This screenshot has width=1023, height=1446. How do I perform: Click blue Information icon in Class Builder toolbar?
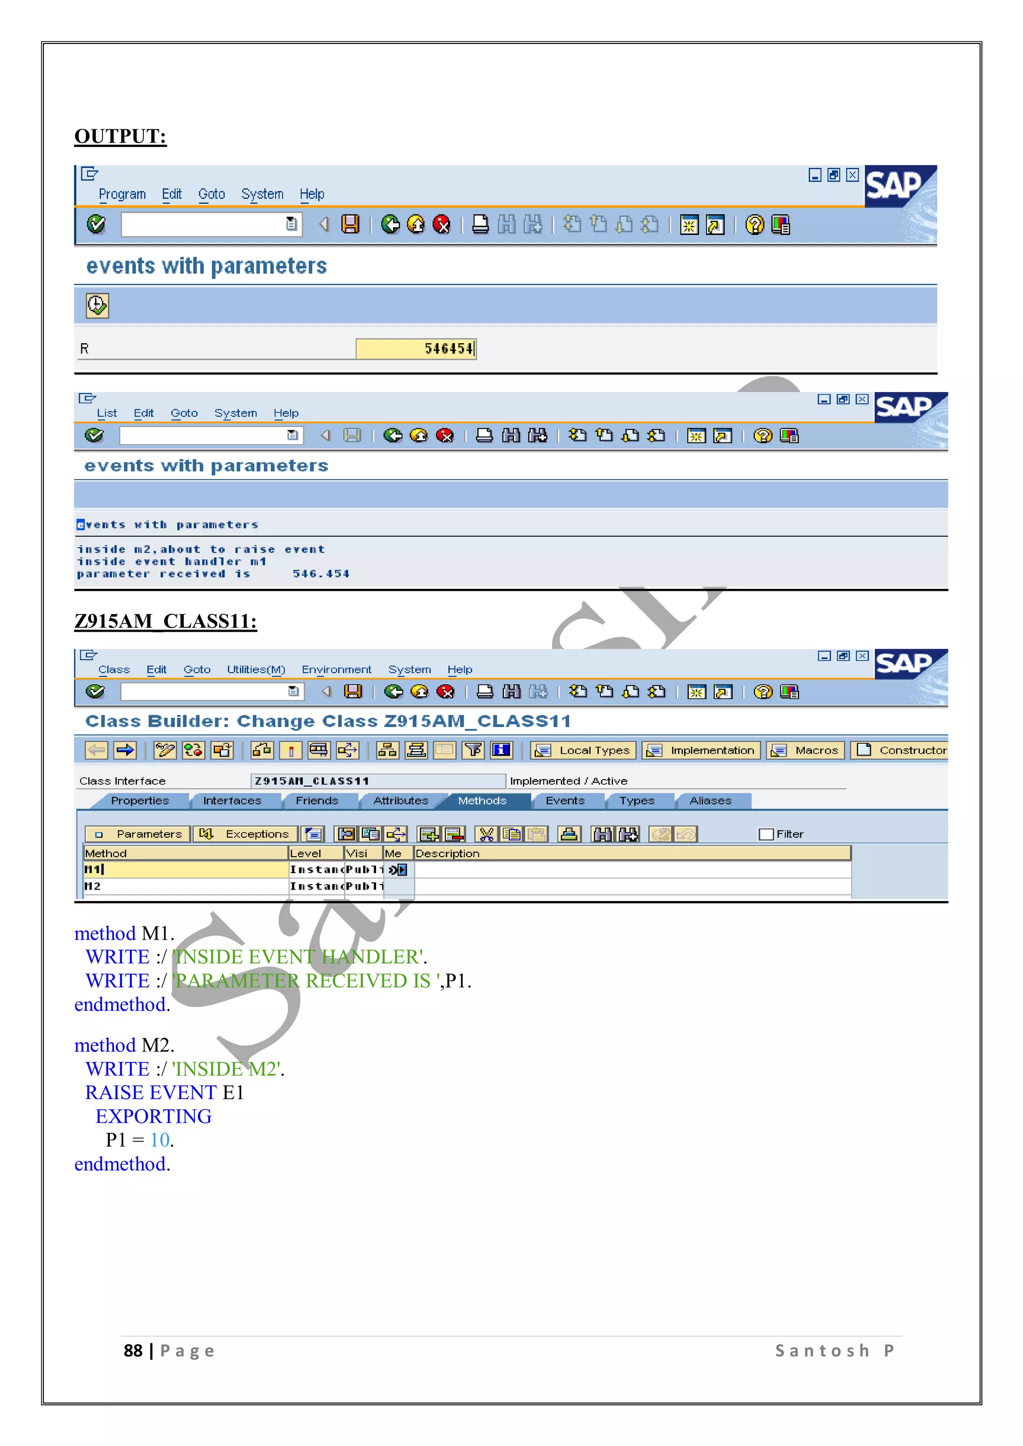(502, 749)
